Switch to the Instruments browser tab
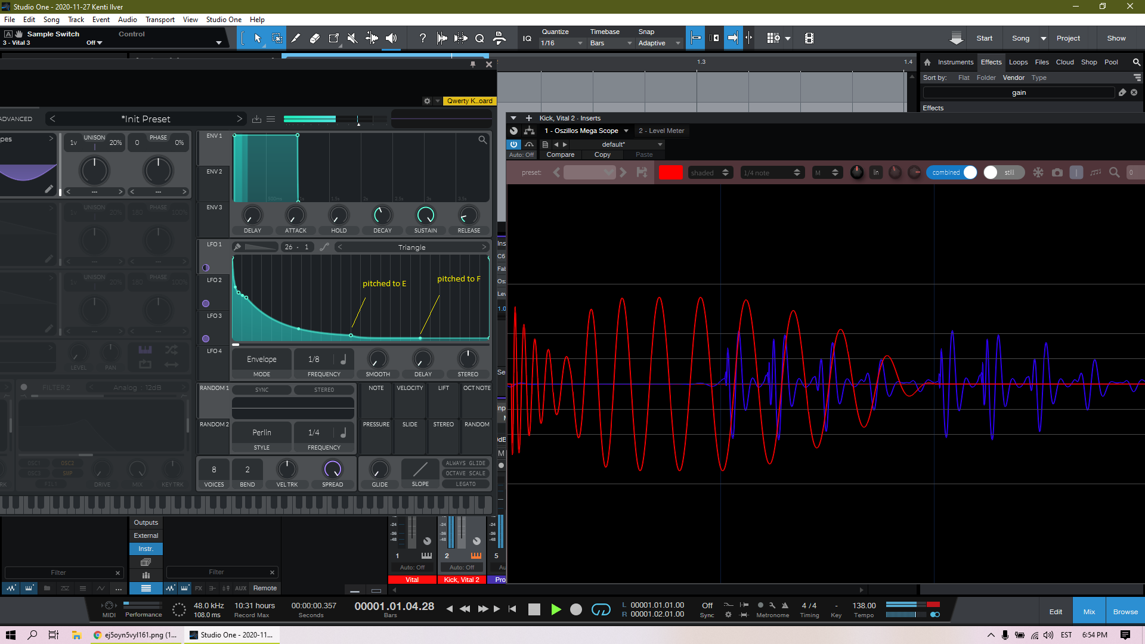Viewport: 1145px width, 644px height. [955, 62]
